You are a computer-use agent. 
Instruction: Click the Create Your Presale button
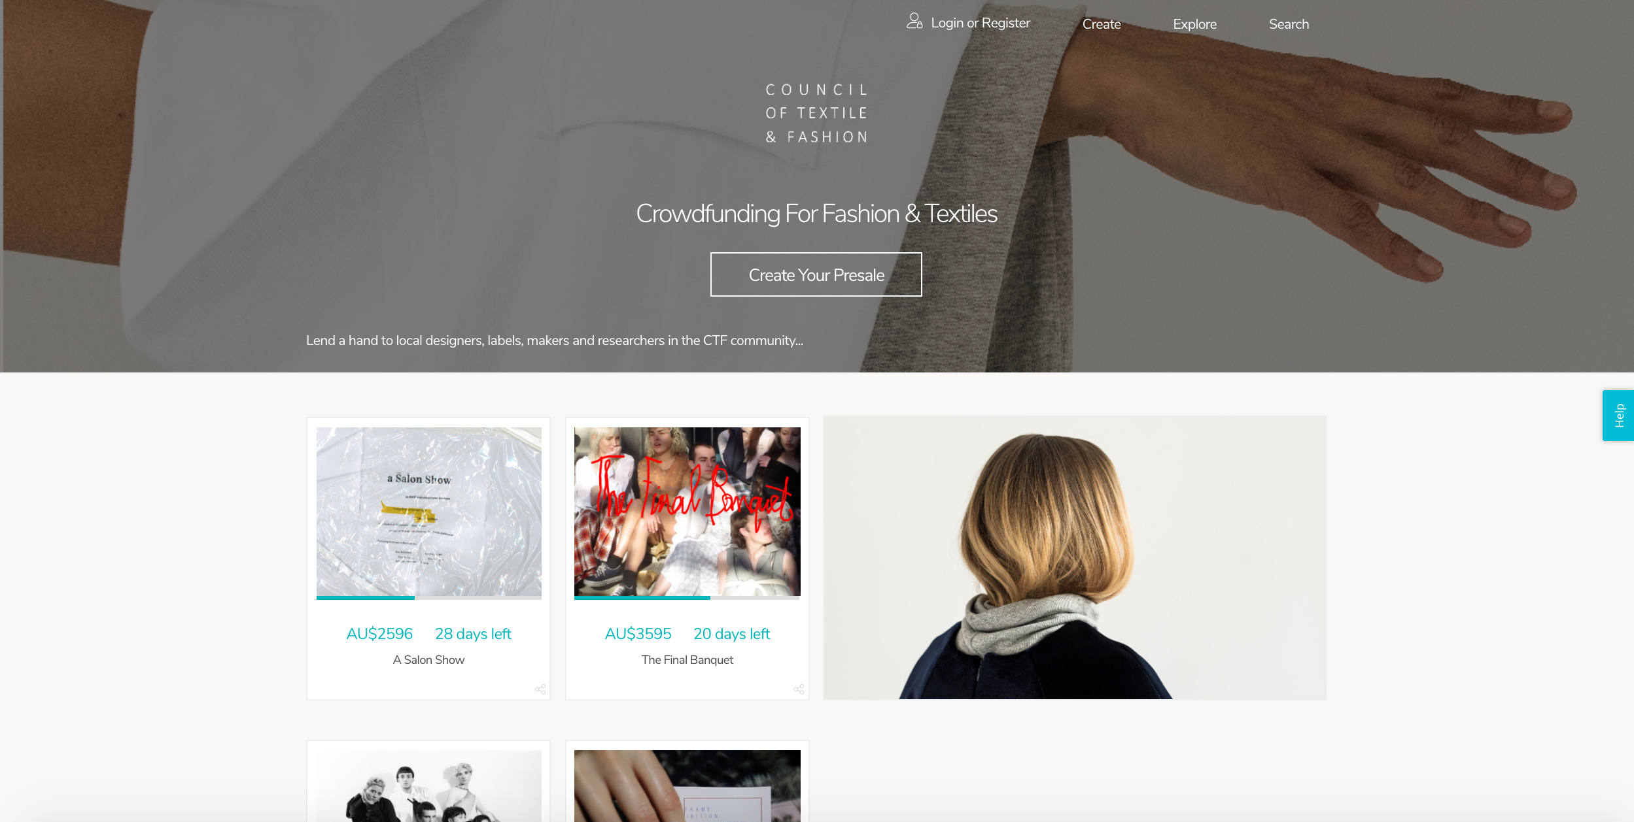pos(816,274)
